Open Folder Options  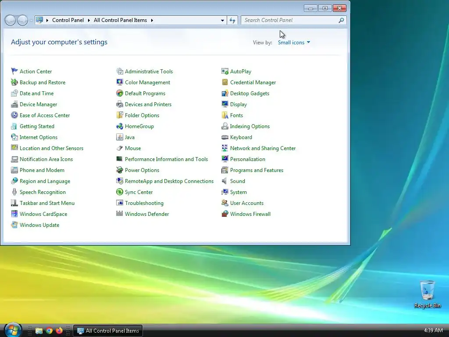pyautogui.click(x=142, y=115)
